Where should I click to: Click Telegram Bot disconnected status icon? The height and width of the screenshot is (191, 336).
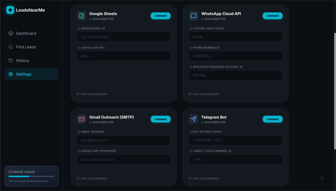pyautogui.click(x=202, y=122)
